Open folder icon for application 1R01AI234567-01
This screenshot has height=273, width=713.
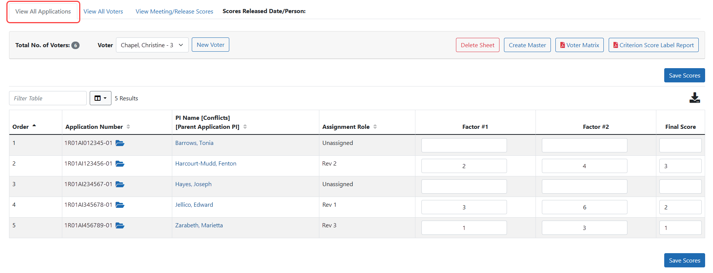point(120,184)
